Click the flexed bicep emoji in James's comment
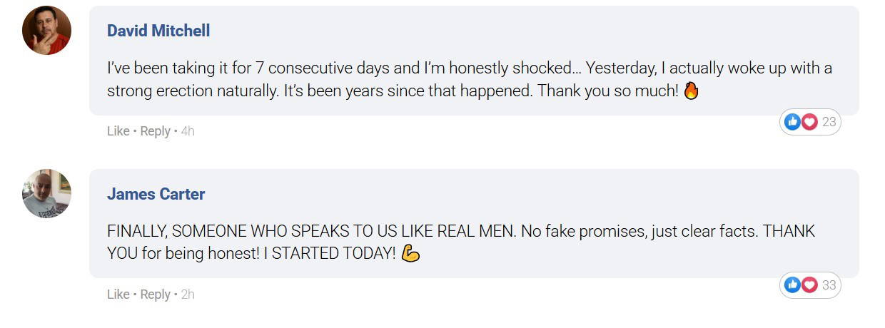Viewport: 885px width, 328px height. coord(410,253)
